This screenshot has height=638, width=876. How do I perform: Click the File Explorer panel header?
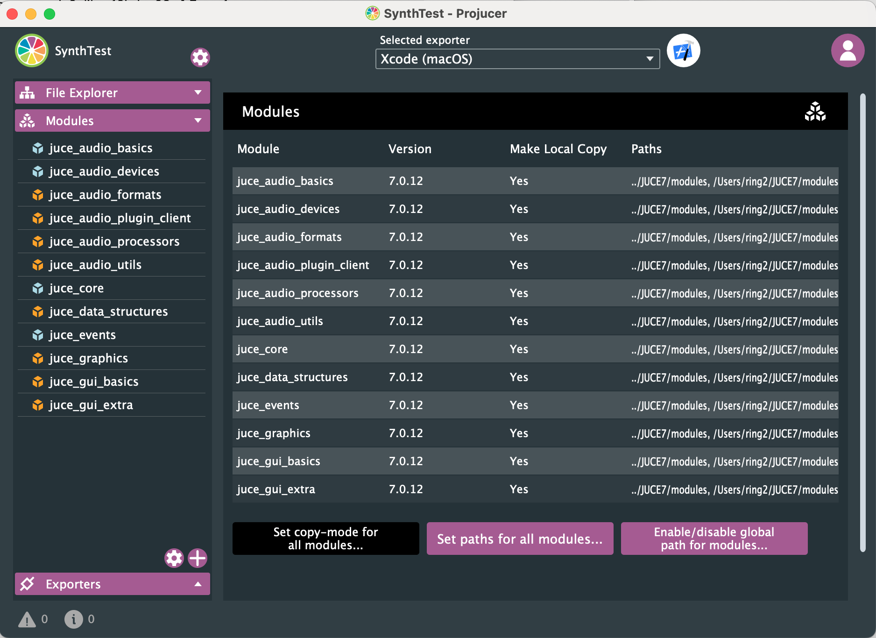pos(113,92)
